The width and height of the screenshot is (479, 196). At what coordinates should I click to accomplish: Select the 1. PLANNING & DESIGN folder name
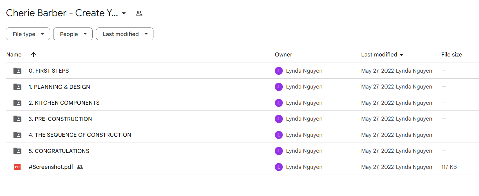tap(59, 87)
